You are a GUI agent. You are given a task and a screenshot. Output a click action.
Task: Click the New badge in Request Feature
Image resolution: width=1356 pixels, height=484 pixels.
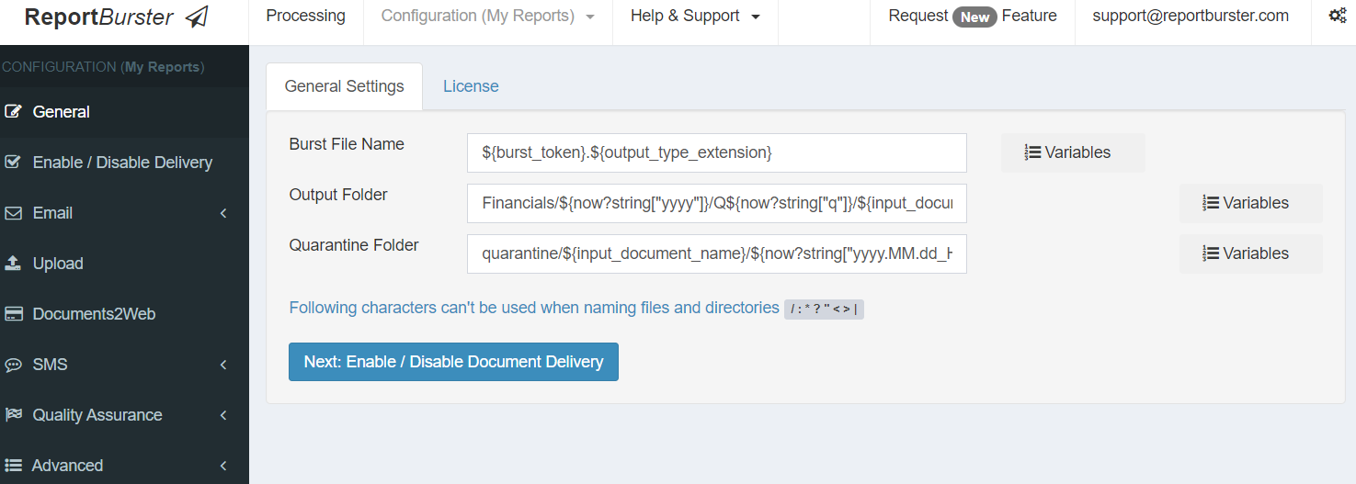[x=974, y=17]
